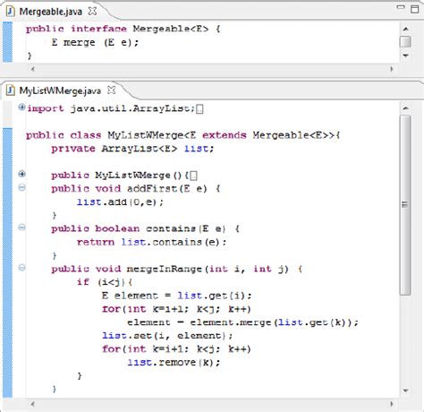Image resolution: width=424 pixels, height=412 pixels.
Task: Click 'interface' keyword in Mergeable.java
Action: click(x=98, y=29)
